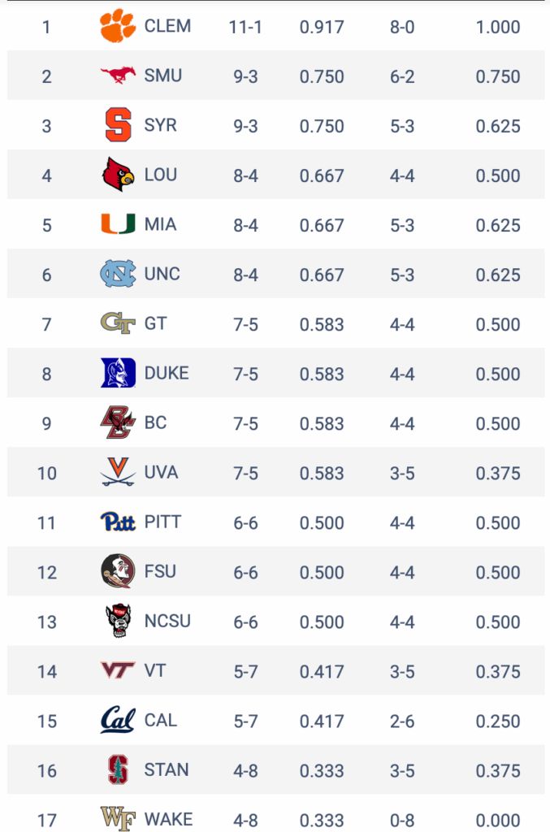This screenshot has height=832, width=550.
Task: Click the Florida State Seminole logo
Action: click(x=118, y=571)
